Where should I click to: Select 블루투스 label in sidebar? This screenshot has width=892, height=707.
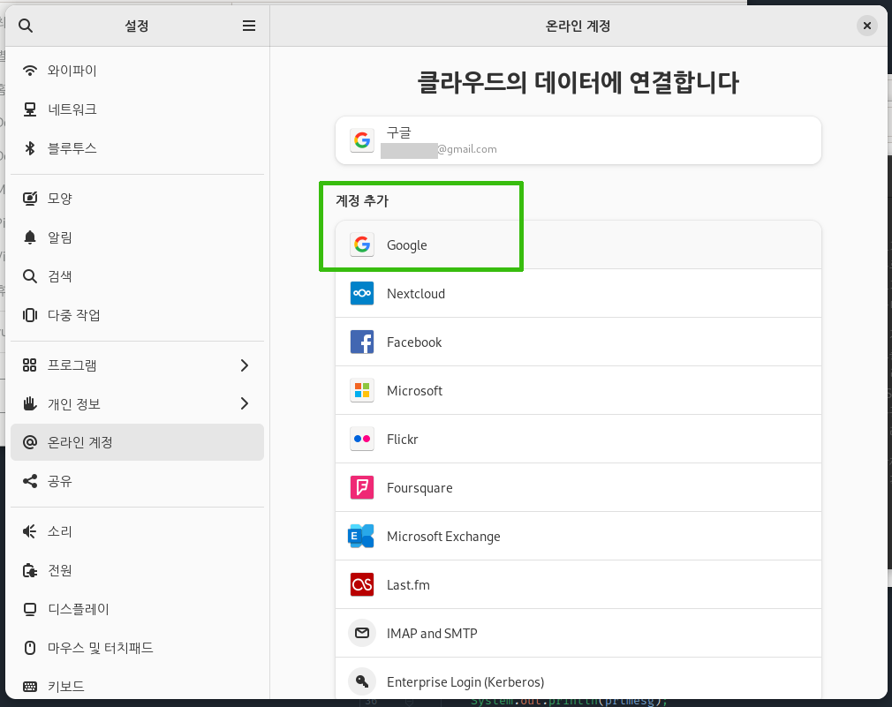click(x=72, y=148)
